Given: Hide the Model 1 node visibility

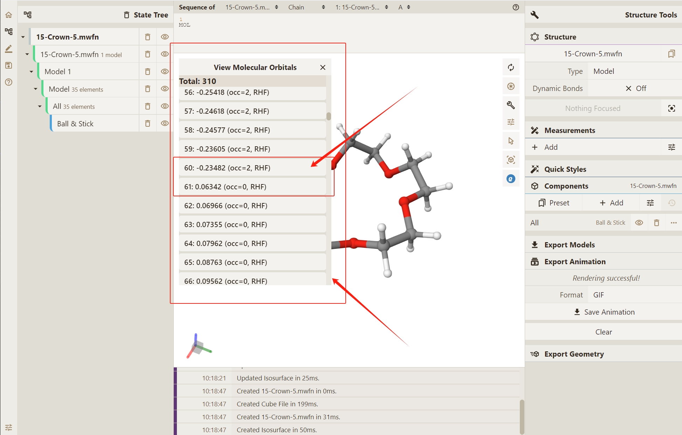Looking at the screenshot, I should (165, 71).
